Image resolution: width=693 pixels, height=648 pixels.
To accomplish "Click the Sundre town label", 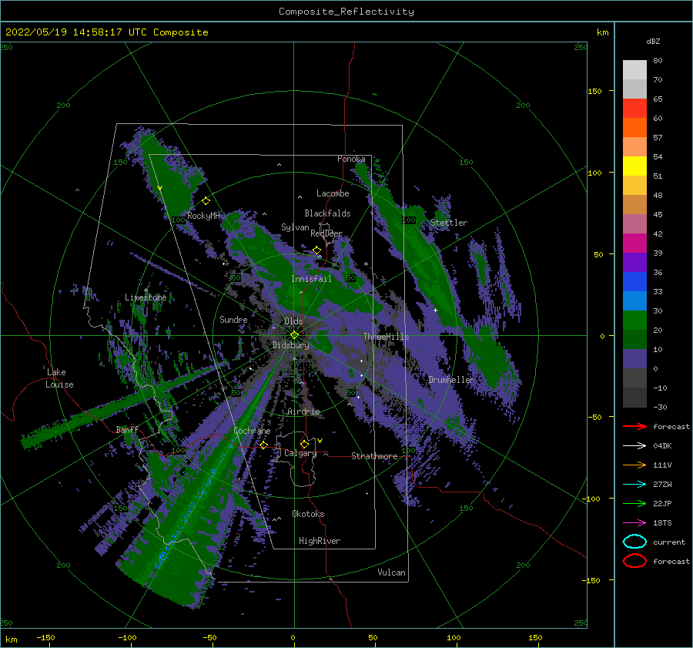I will [233, 319].
